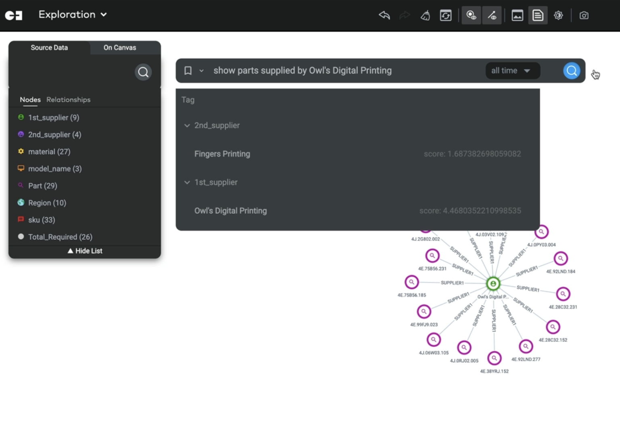Open the all time dropdown
Image resolution: width=620 pixels, height=421 pixels.
(510, 71)
